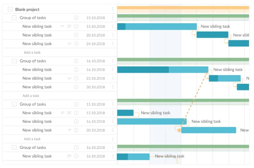
Task: Click the Gantt bar of the 23.10.2018 task
Action: click(225, 78)
